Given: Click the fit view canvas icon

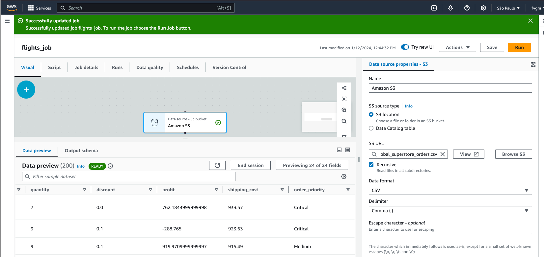Looking at the screenshot, I should coord(344,99).
